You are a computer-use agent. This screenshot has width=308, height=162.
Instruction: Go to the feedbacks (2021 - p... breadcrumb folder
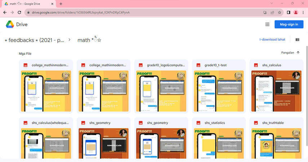click(34, 40)
